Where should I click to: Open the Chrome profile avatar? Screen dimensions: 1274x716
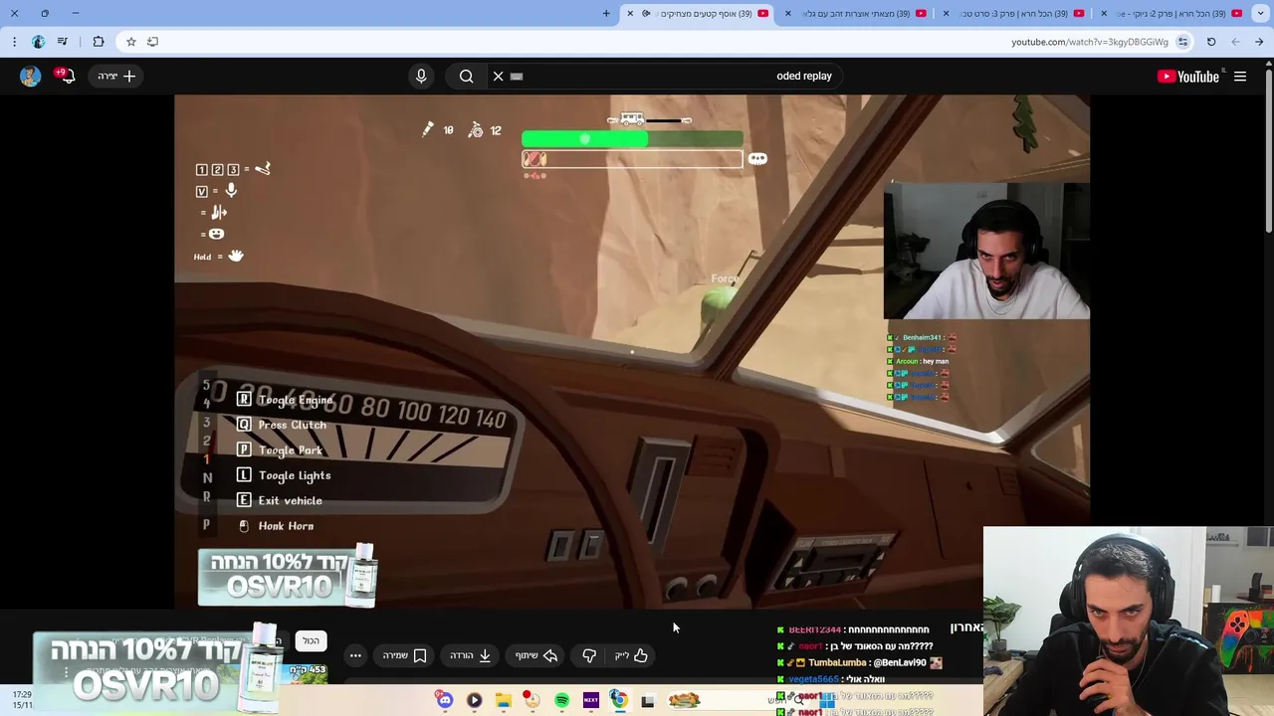click(x=38, y=42)
